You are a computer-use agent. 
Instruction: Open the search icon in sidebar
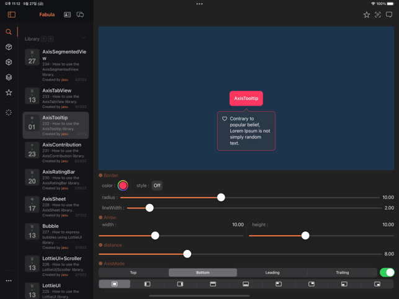9,32
